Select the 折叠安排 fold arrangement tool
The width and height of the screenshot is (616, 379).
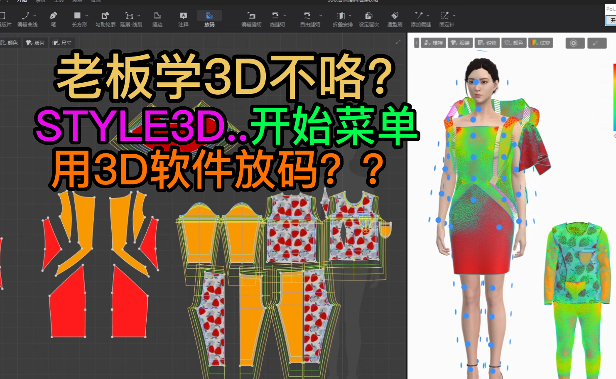[x=342, y=20]
